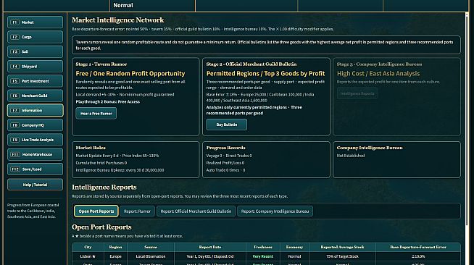Screen dimensions: 474x265
Task: Click the page vertical scrollbar
Action: coord(467,121)
